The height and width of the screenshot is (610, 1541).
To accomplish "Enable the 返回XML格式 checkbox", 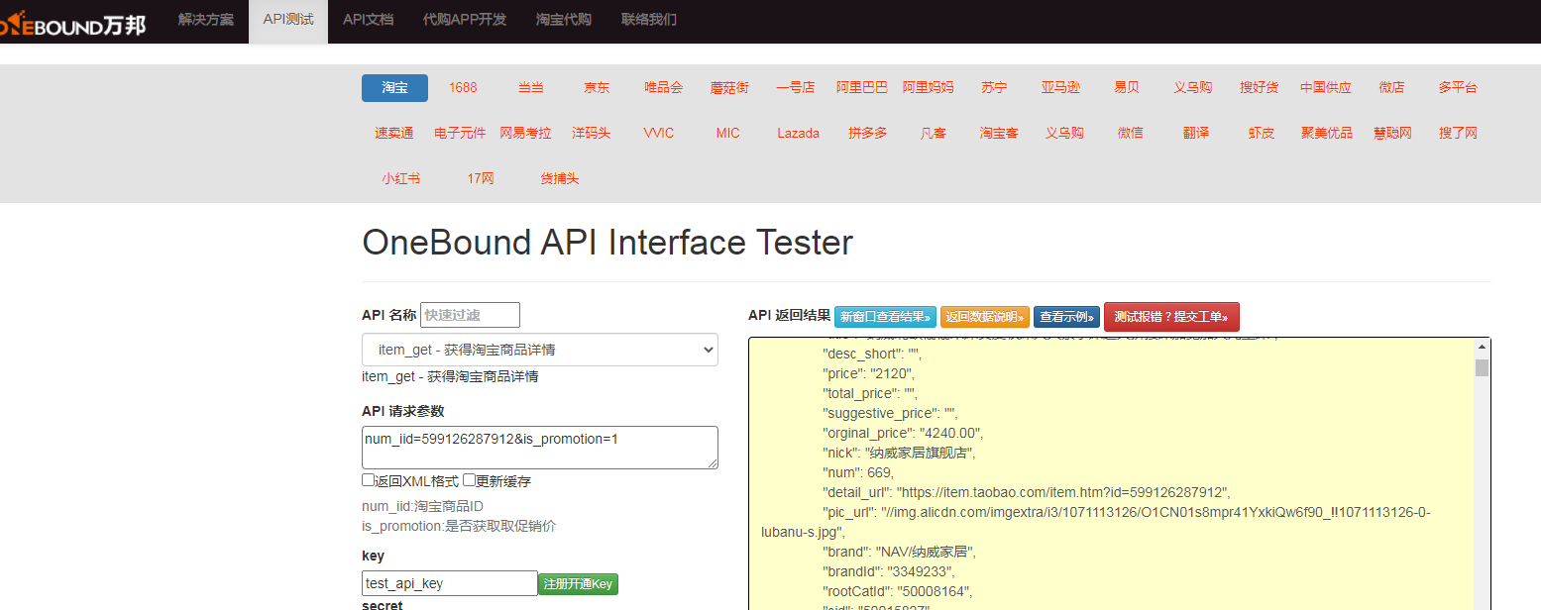I will coord(368,480).
